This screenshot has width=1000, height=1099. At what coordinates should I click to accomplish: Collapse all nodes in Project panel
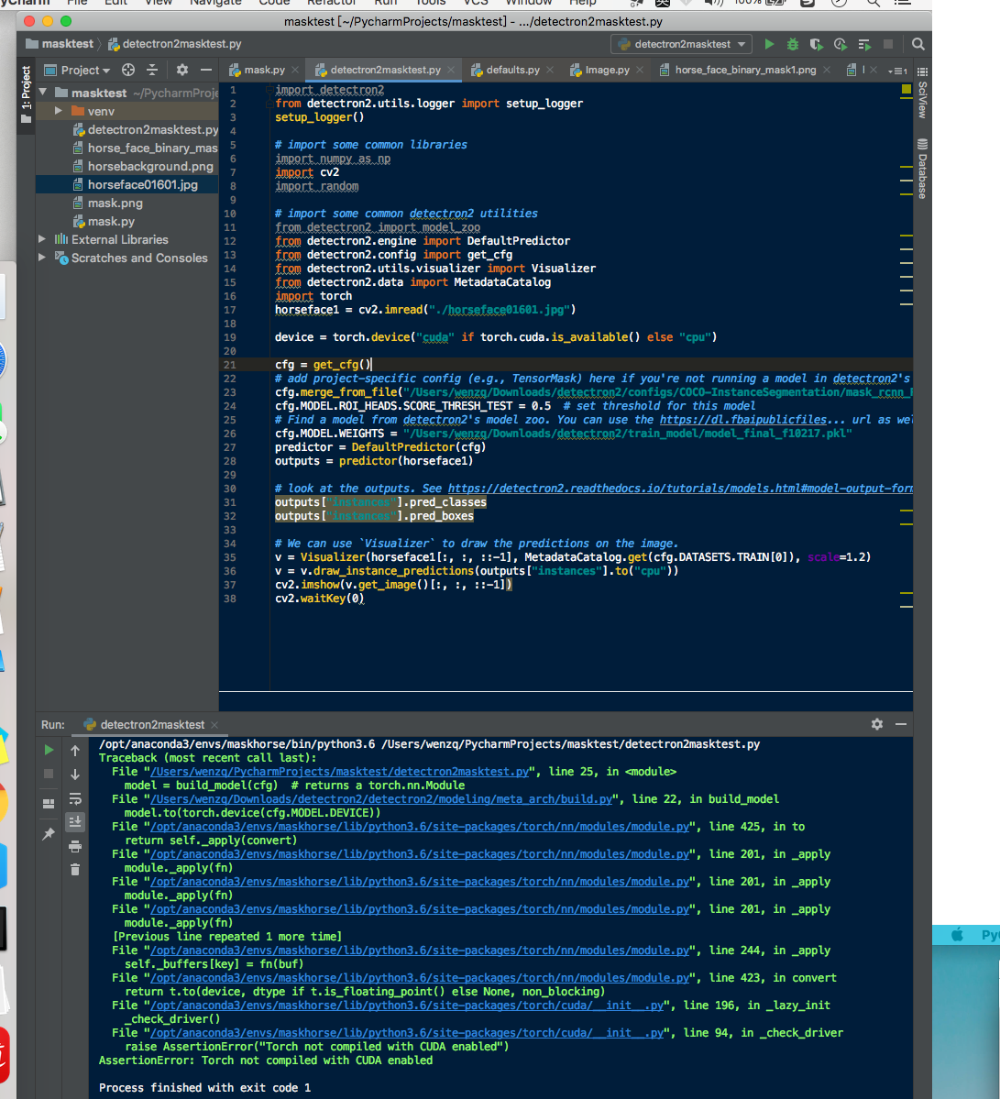(152, 70)
